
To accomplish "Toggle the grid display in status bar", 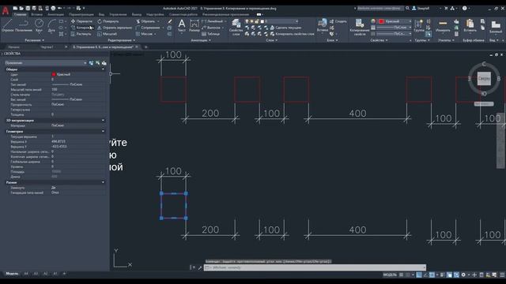I will pos(401,275).
